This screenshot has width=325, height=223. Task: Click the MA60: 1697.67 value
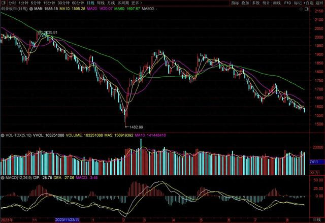pos(127,9)
